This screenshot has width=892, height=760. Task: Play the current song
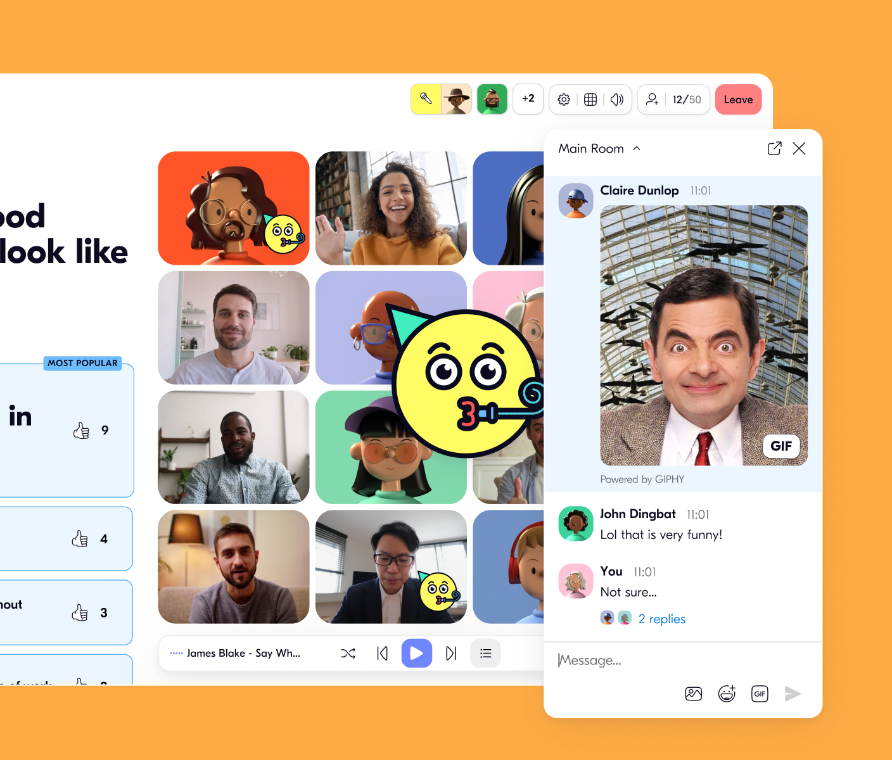click(417, 653)
